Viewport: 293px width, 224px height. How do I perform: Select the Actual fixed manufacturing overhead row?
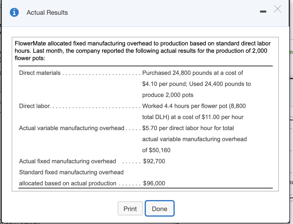pos(67,161)
